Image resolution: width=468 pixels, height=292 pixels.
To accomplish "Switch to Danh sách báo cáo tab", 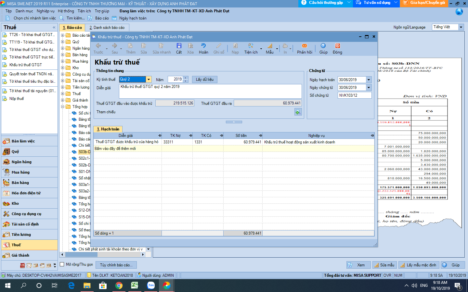I will click(107, 28).
